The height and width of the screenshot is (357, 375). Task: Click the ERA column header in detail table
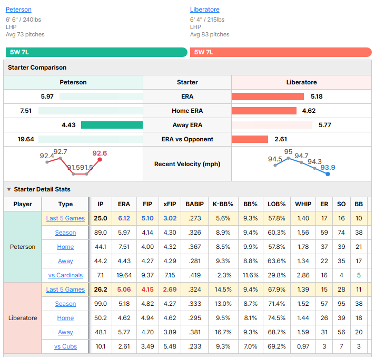124,204
